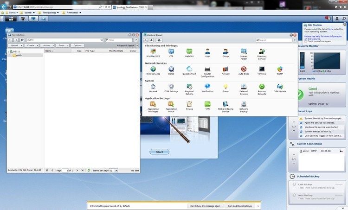Open SNMP settings

click(x=280, y=70)
